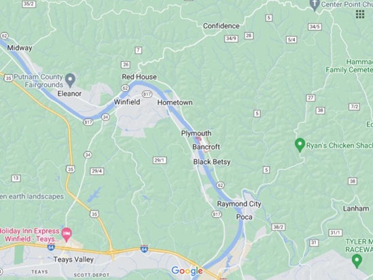Select the Poca town label
This screenshot has height=280, width=373.
(x=245, y=217)
